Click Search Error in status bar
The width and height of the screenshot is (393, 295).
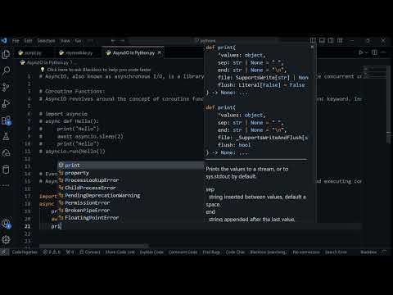coord(336,252)
